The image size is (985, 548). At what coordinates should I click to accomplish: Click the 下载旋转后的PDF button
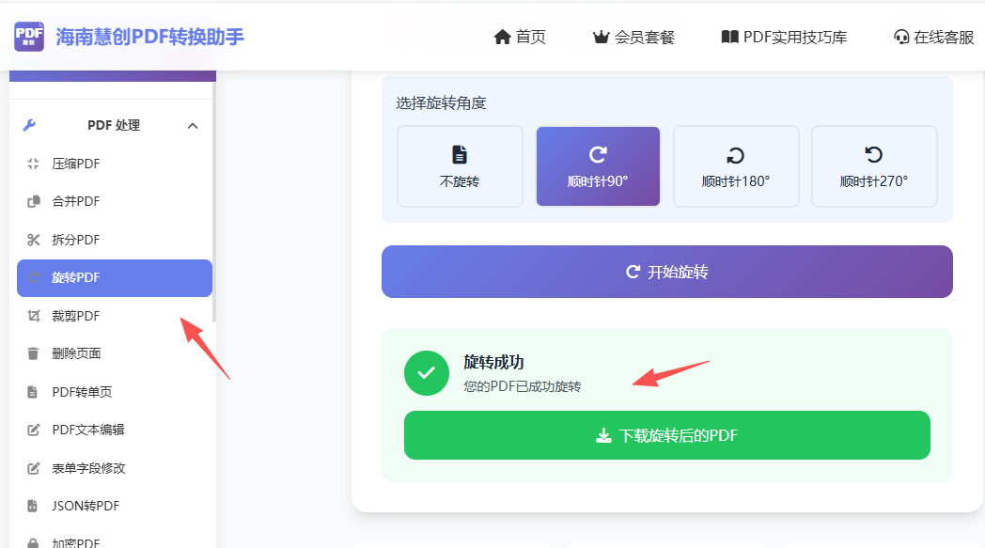pos(667,435)
